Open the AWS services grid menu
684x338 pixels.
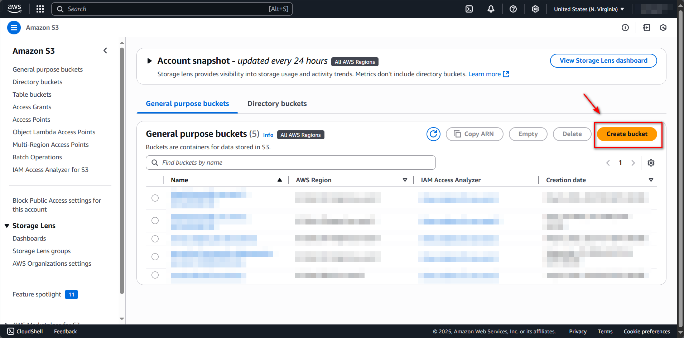click(40, 9)
